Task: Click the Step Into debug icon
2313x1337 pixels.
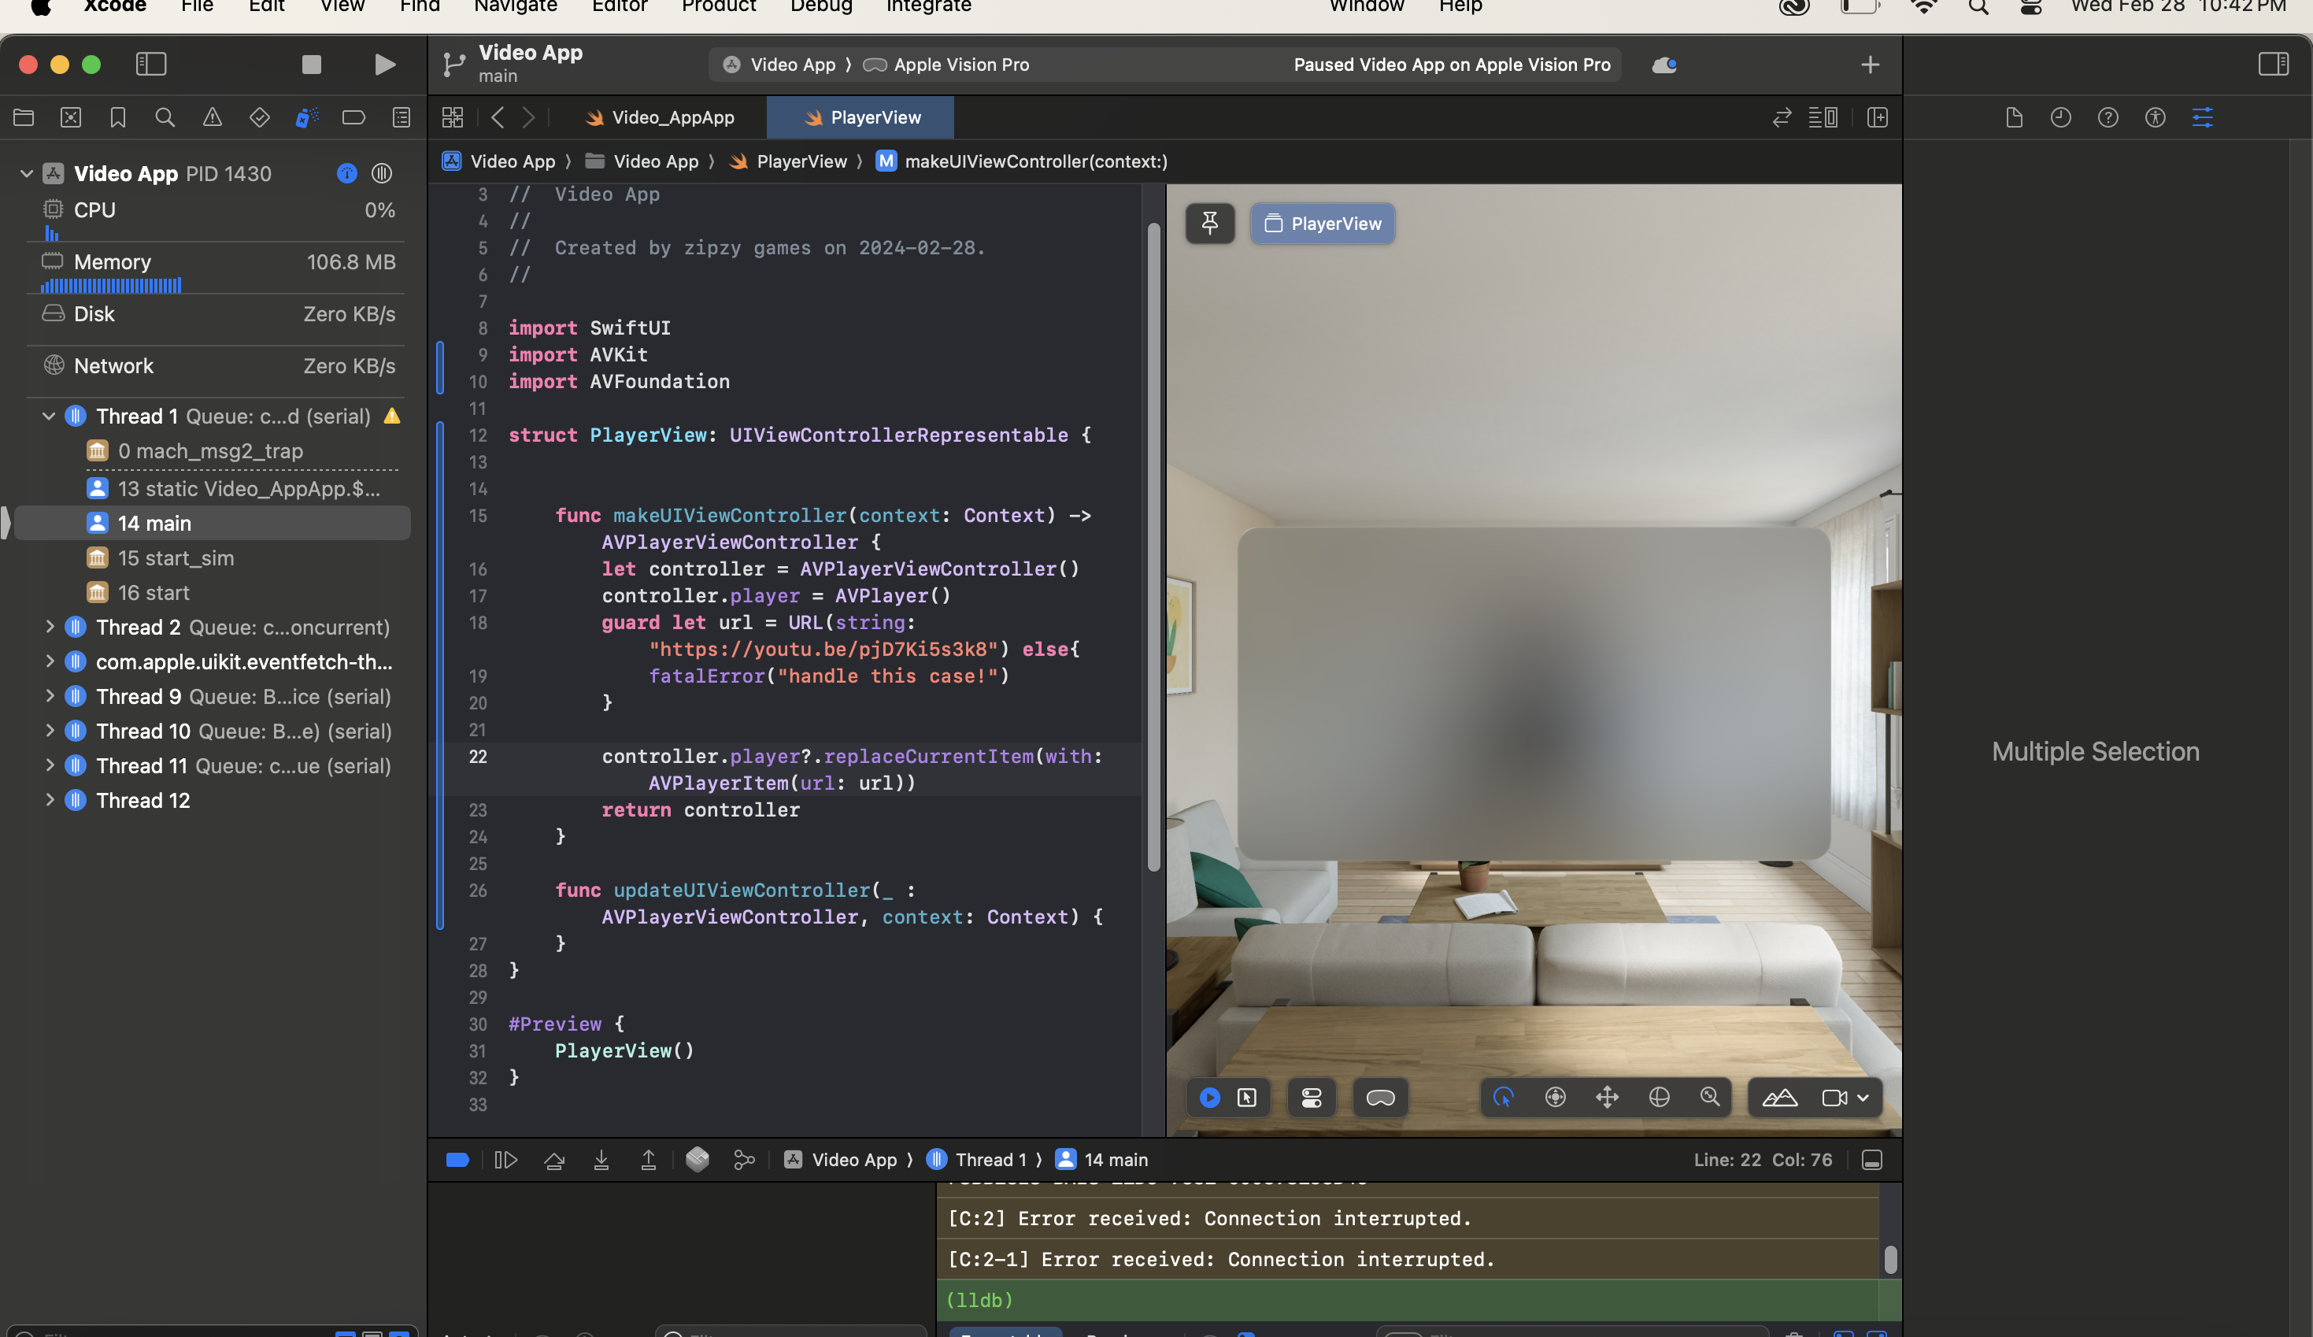Action: click(x=601, y=1160)
